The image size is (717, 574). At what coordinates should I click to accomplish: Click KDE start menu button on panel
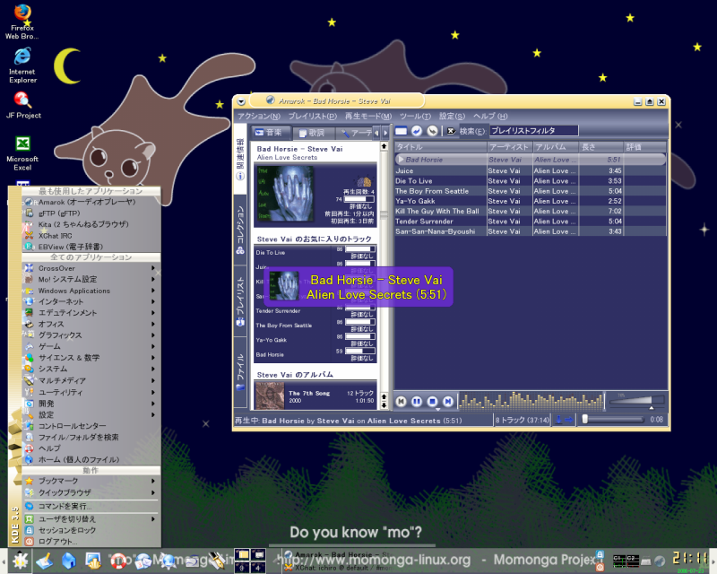[x=20, y=561]
